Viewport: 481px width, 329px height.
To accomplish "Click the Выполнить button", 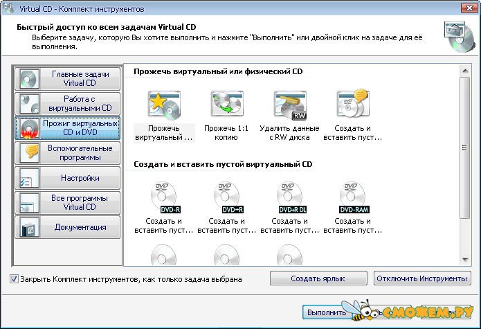I will 327,312.
